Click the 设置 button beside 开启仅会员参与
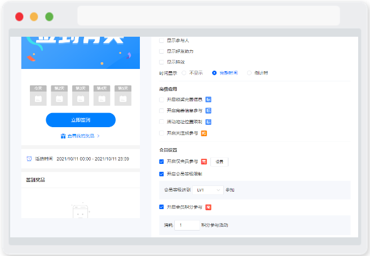 [x=219, y=162]
